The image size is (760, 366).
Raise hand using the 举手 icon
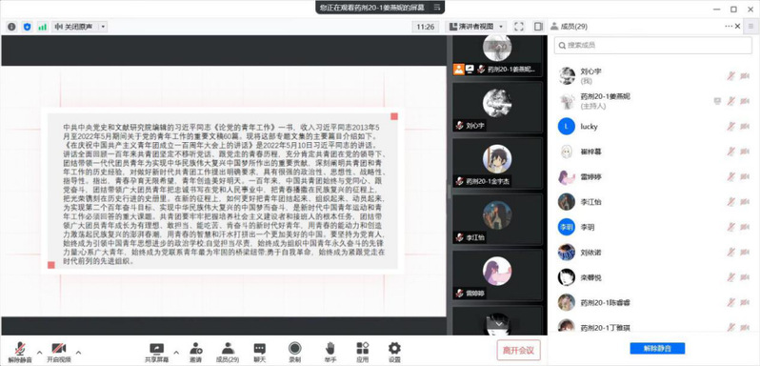coord(330,348)
